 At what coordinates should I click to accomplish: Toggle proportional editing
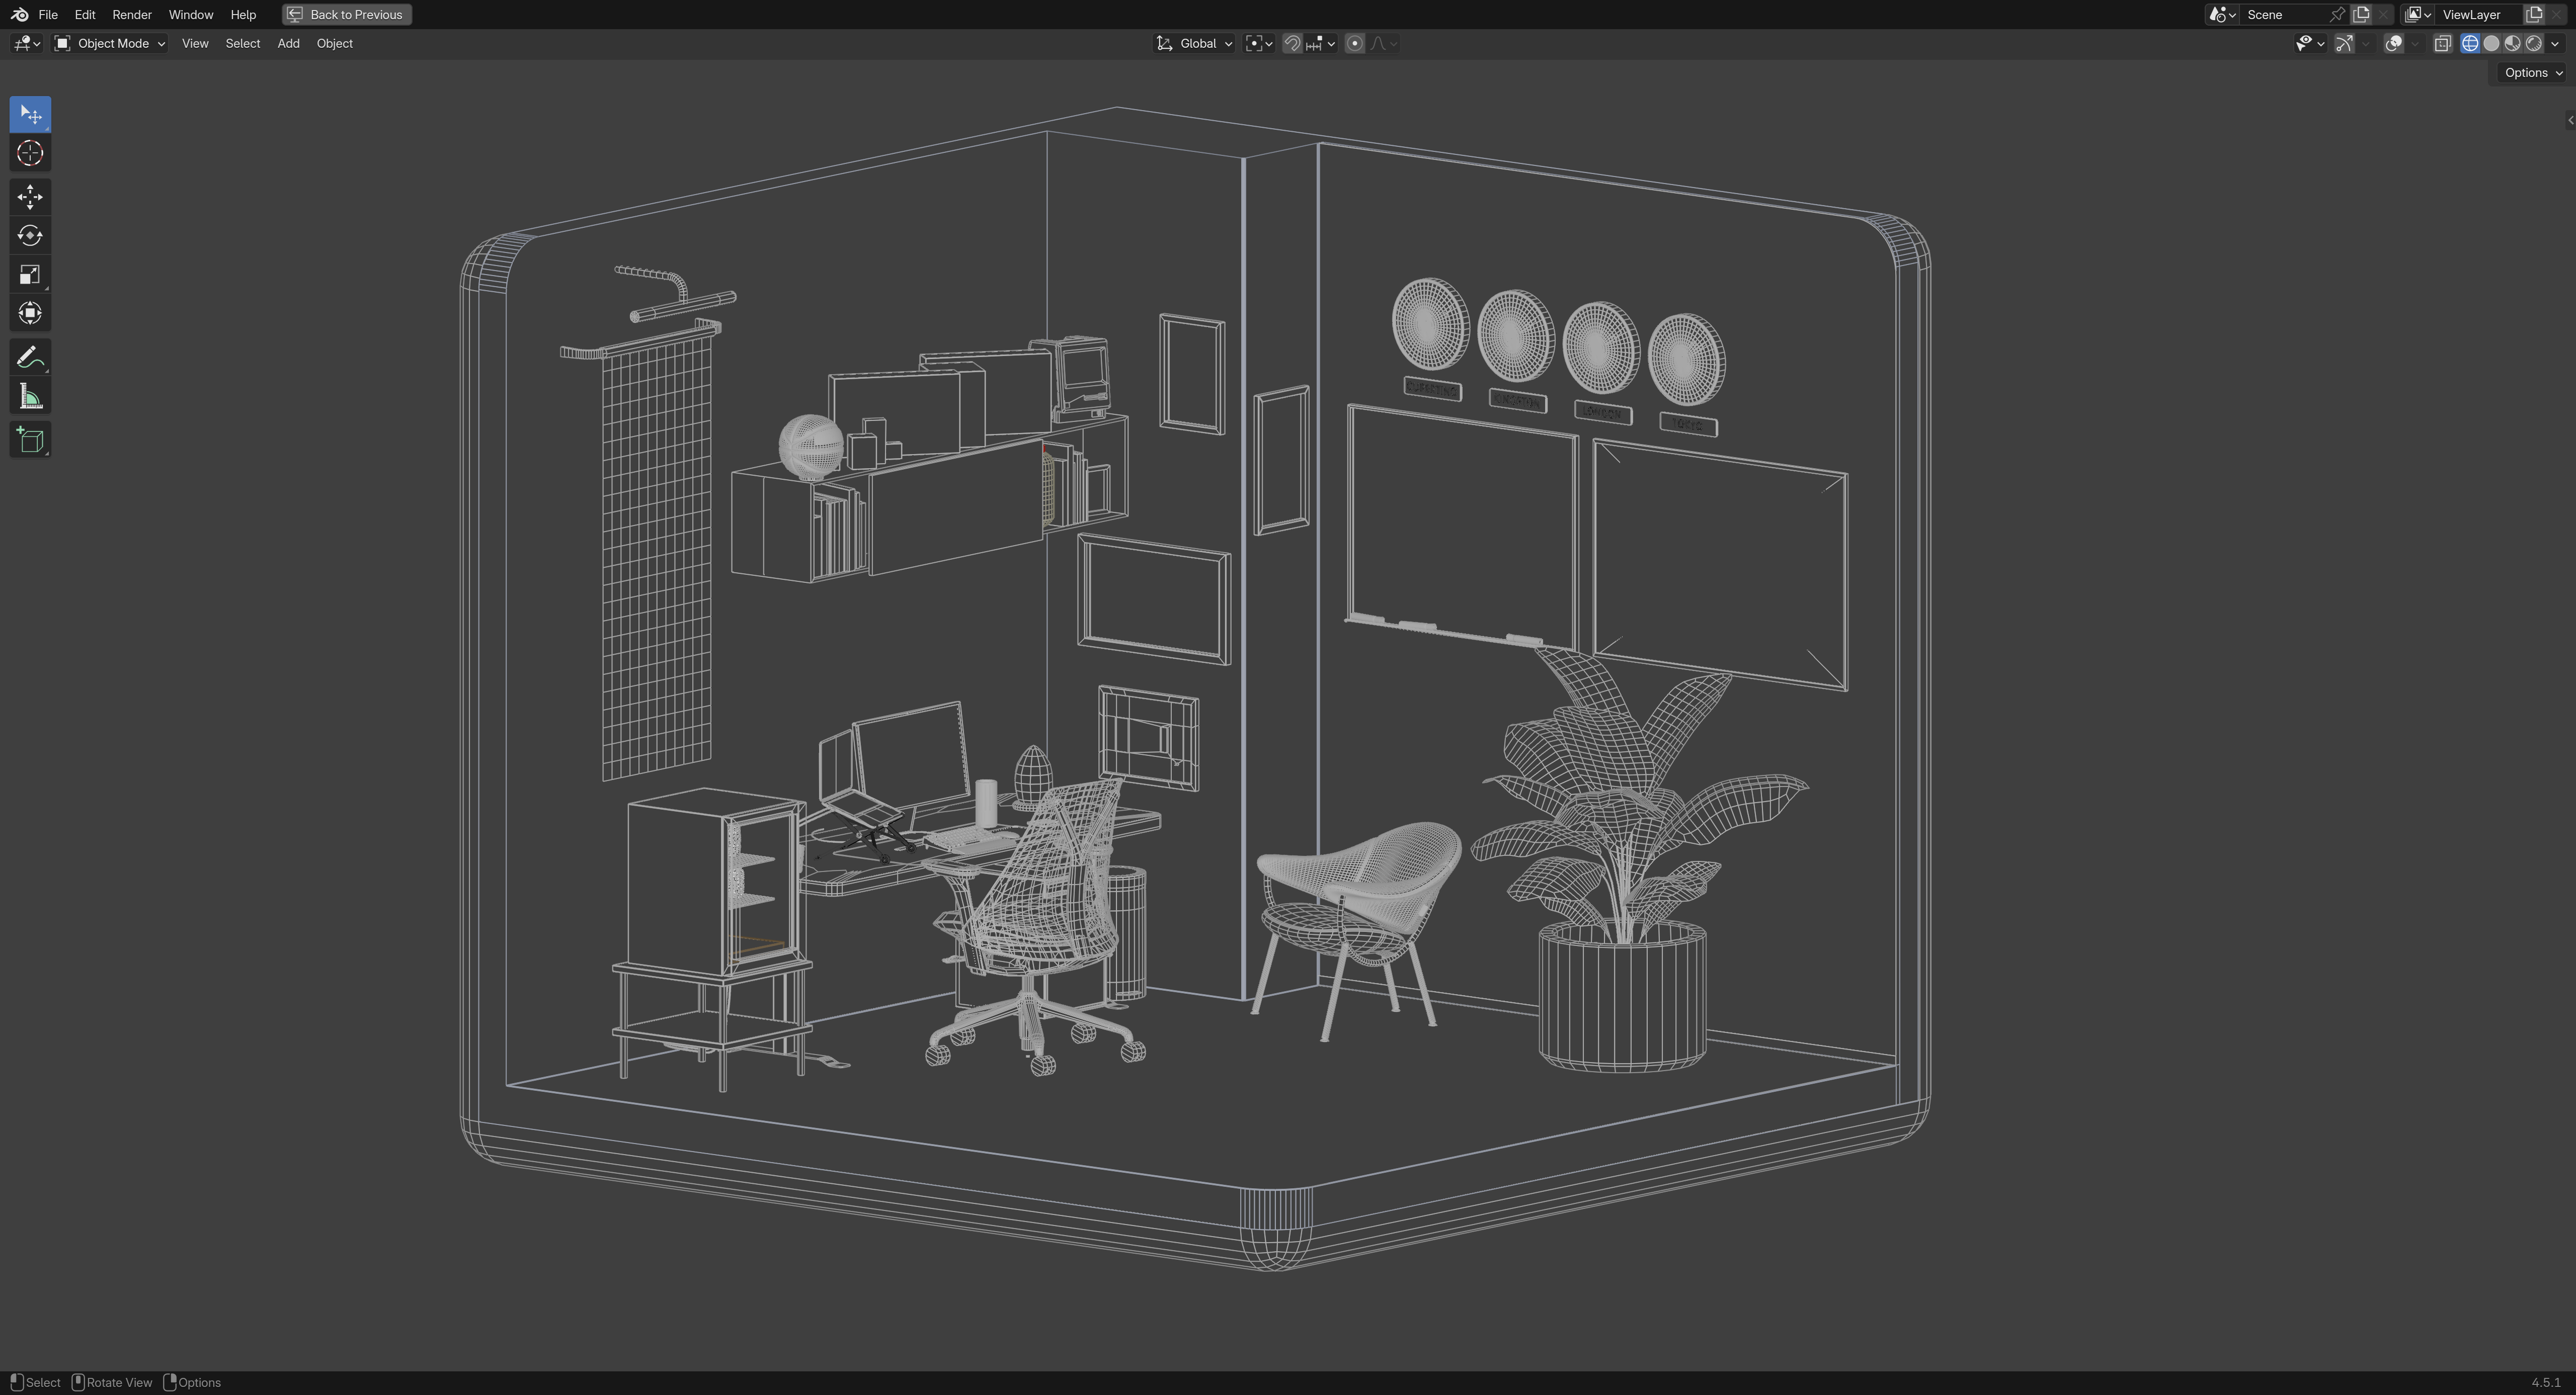click(x=1355, y=44)
